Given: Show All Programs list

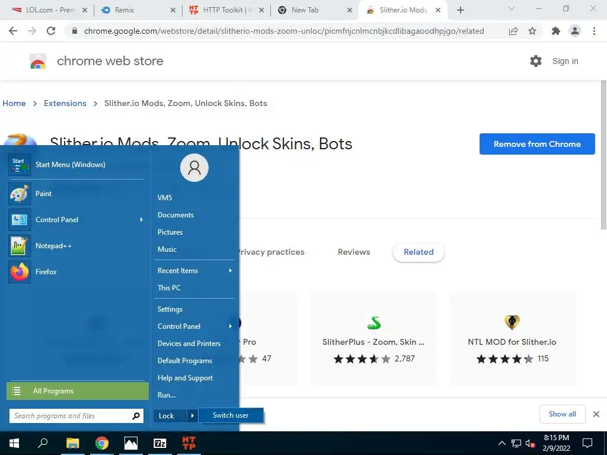Looking at the screenshot, I should [x=78, y=391].
